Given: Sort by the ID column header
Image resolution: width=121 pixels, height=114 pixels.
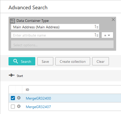Looking at the screenshot, I should click(x=28, y=90).
